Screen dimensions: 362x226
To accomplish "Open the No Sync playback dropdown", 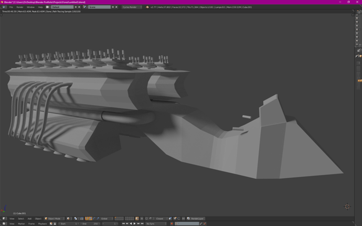I will click(x=155, y=224).
